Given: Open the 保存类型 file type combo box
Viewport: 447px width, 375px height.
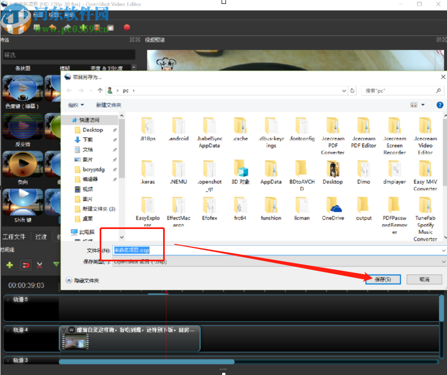Looking at the screenshot, I should [278, 261].
